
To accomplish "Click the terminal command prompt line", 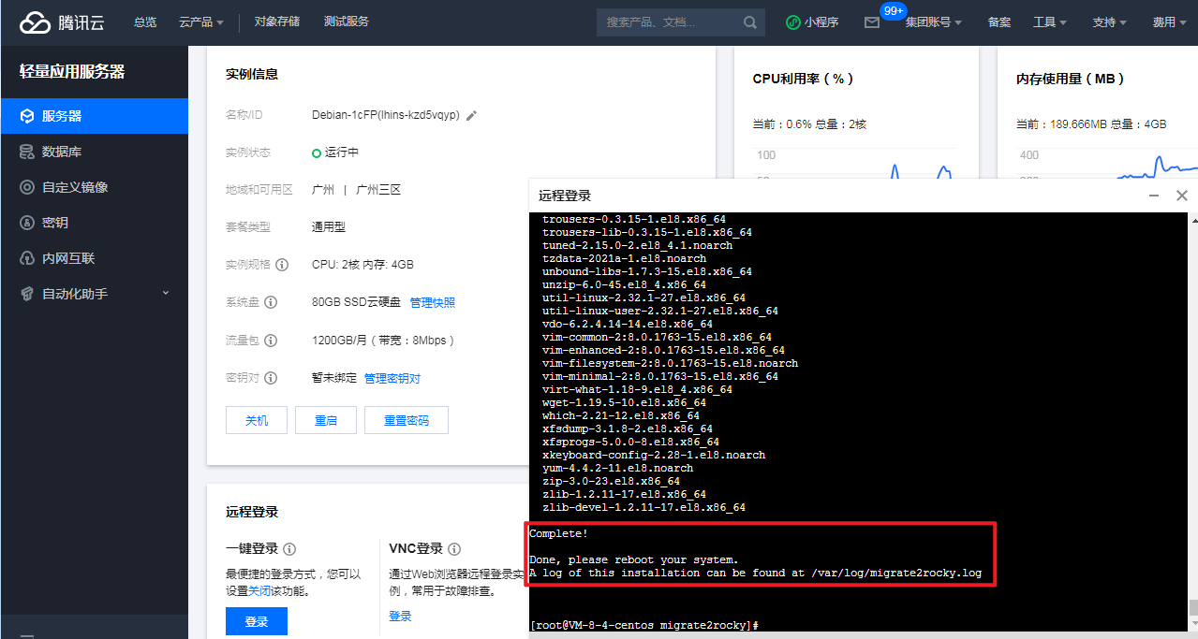I will click(643, 625).
